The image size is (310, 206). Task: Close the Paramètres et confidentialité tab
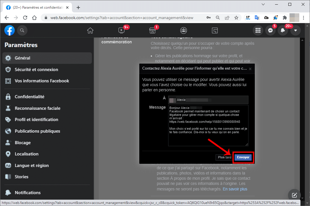point(67,8)
